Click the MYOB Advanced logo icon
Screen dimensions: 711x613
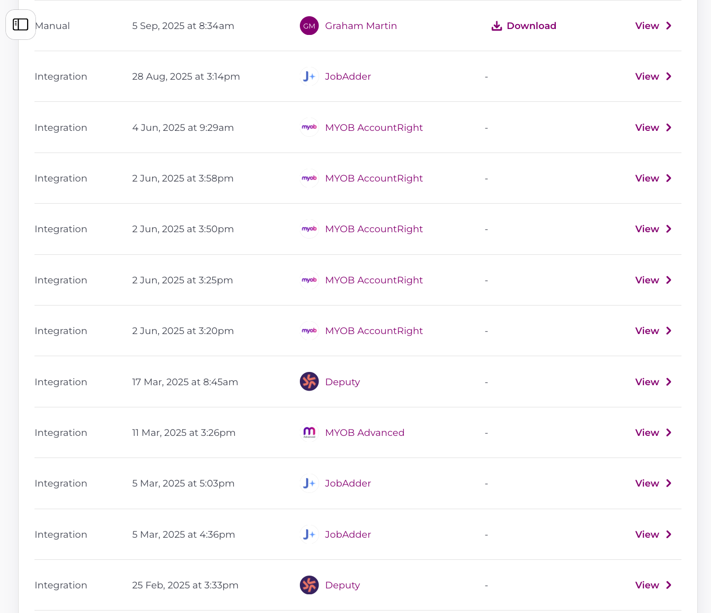(309, 432)
